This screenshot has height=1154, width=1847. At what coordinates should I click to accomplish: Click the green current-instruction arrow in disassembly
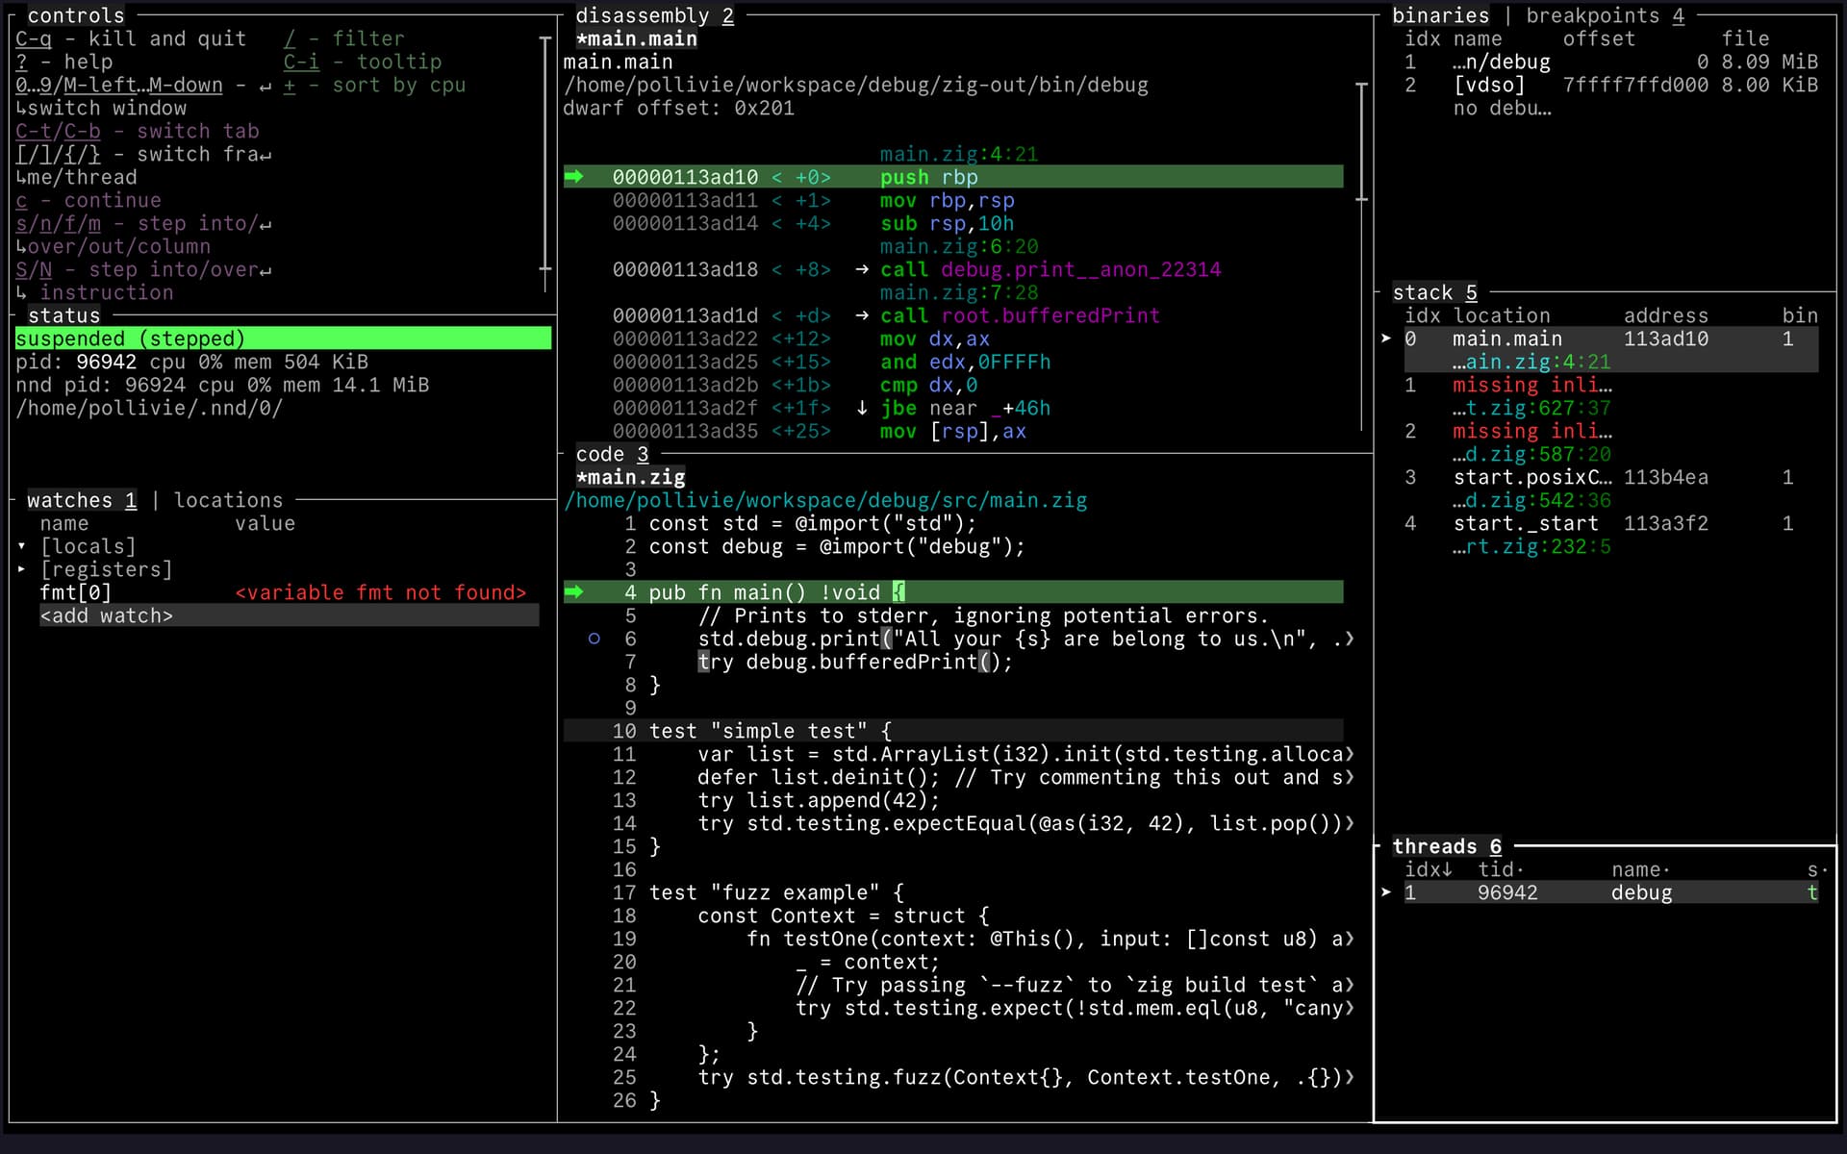(574, 177)
